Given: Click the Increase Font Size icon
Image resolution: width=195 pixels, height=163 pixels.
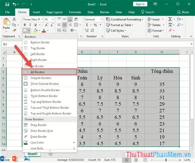Looking at the screenshot, I should point(46,25).
